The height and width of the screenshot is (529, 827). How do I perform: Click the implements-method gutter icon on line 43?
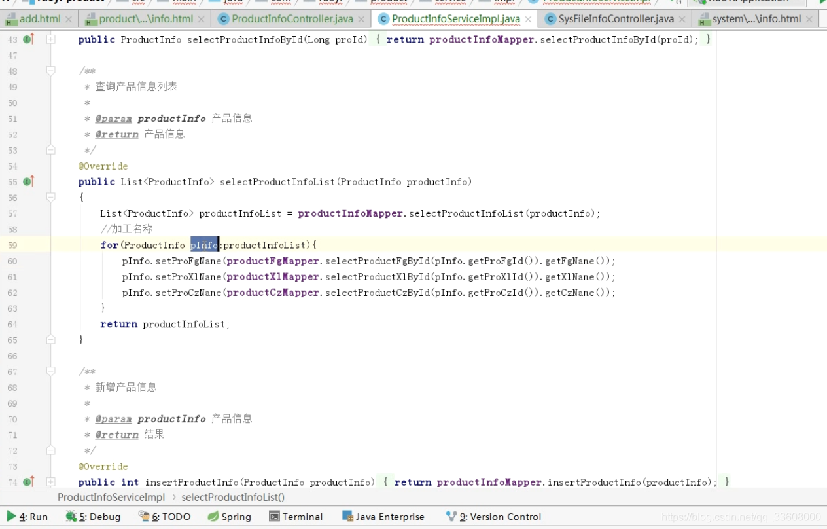tap(28, 39)
